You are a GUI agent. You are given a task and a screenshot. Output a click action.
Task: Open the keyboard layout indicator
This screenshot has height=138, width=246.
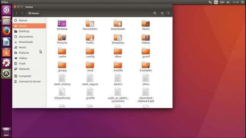point(216,2)
